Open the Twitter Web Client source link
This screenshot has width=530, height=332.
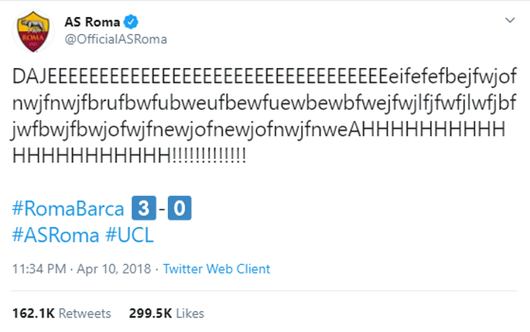217,269
